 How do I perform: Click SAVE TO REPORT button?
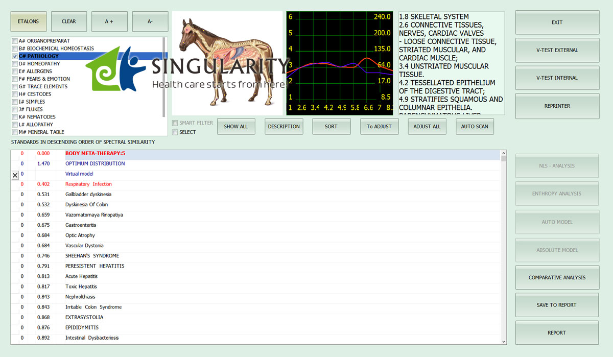click(557, 305)
